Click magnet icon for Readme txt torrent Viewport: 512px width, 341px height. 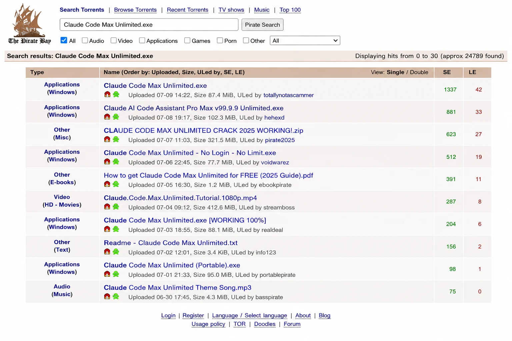click(x=107, y=251)
